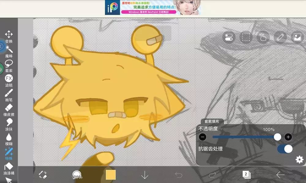The width and height of the screenshot is (306, 183).
Task: Open the yellow current color swatch
Action: pos(111,175)
